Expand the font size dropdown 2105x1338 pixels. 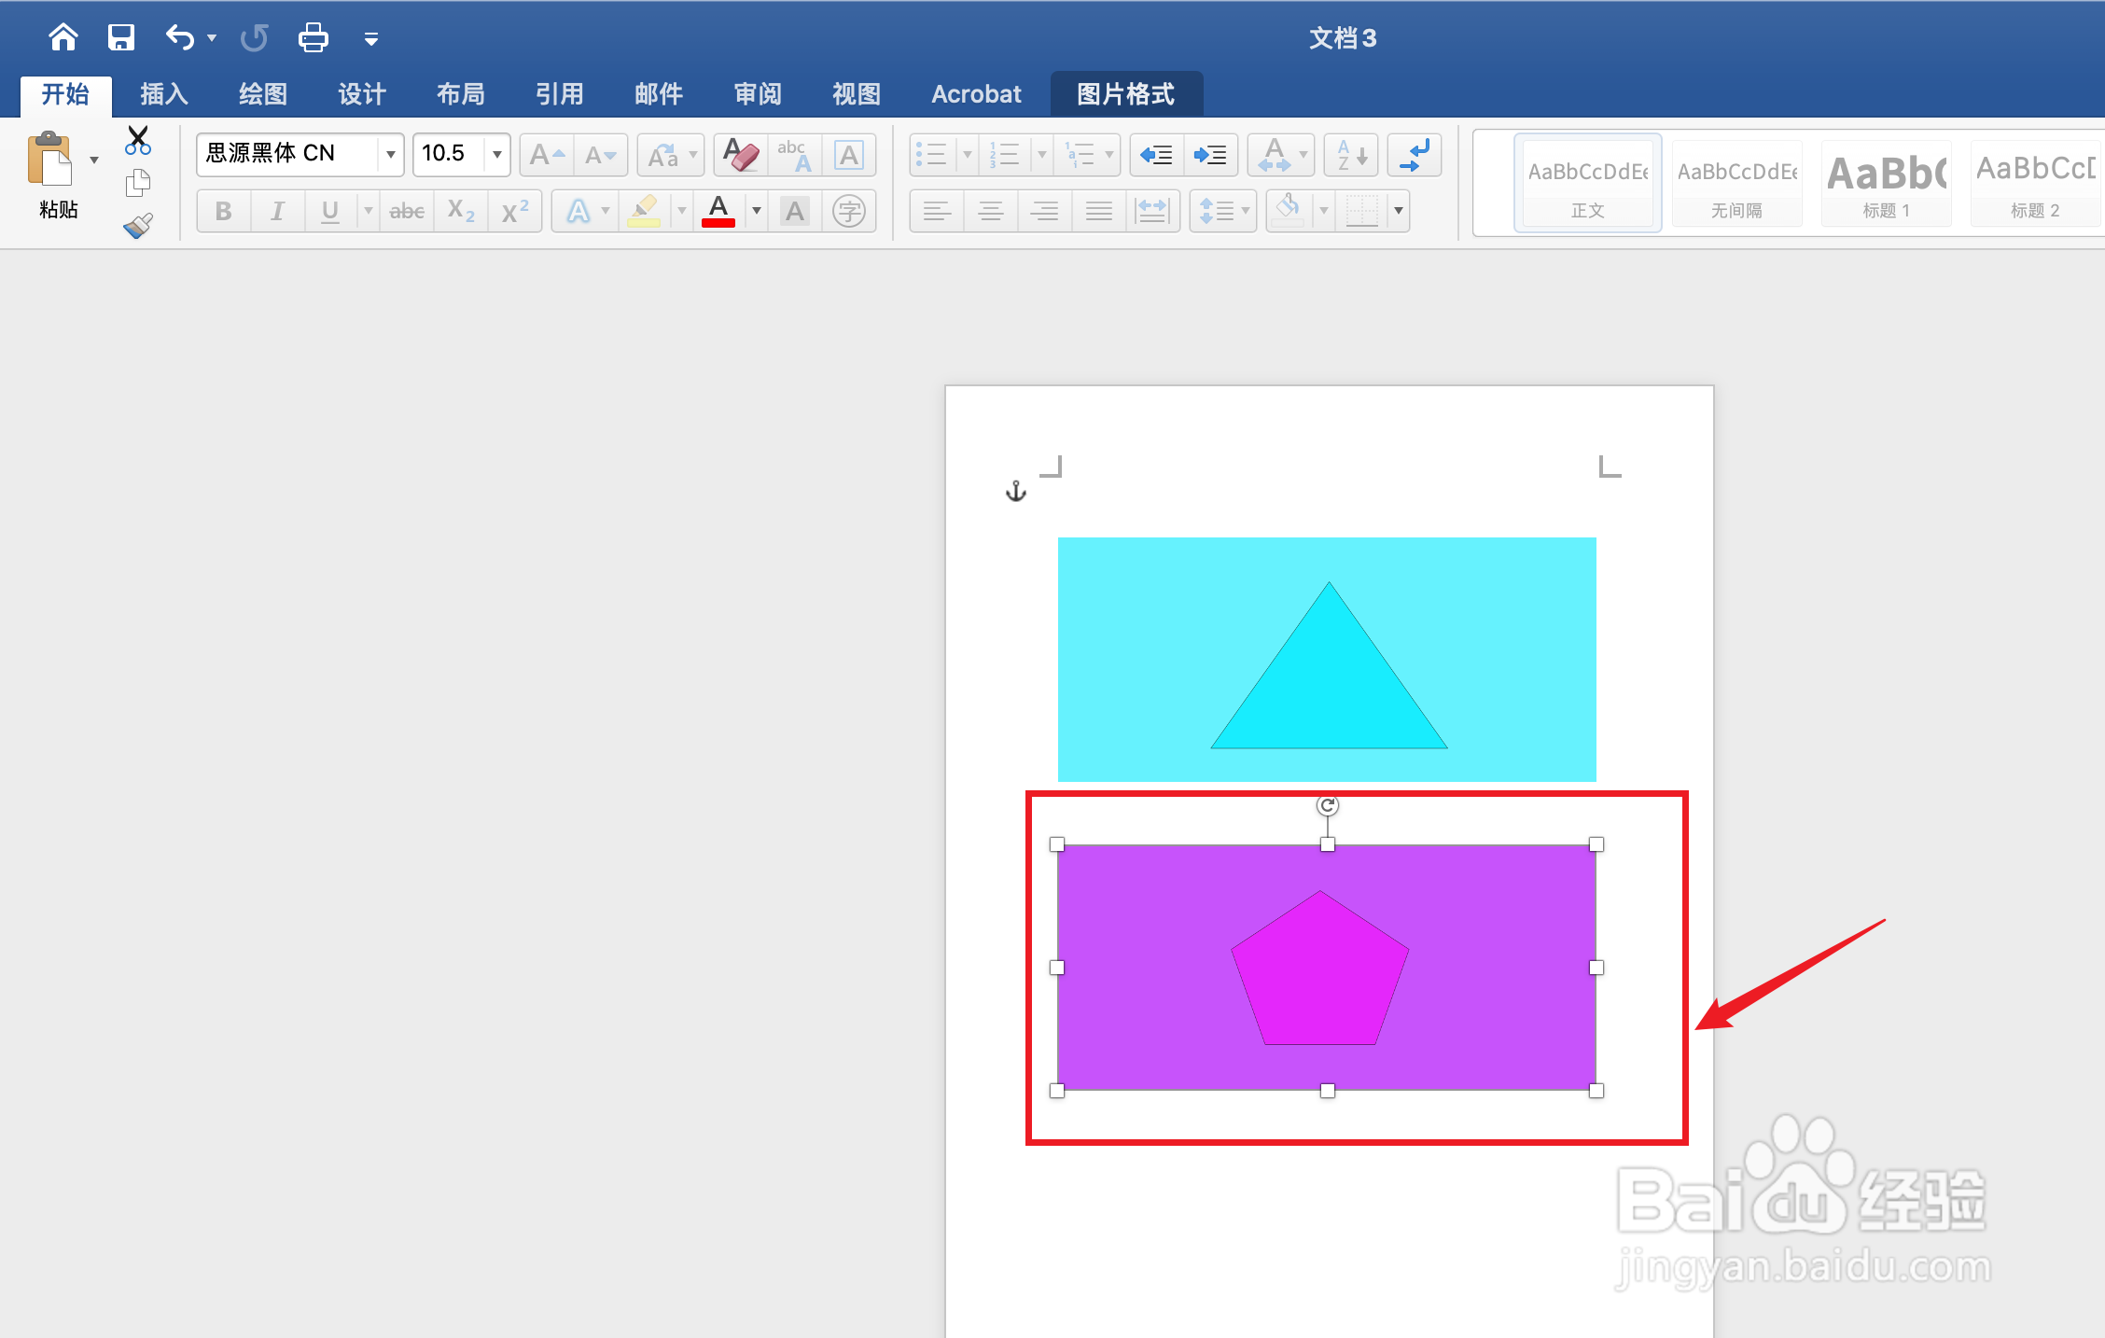pos(496,154)
